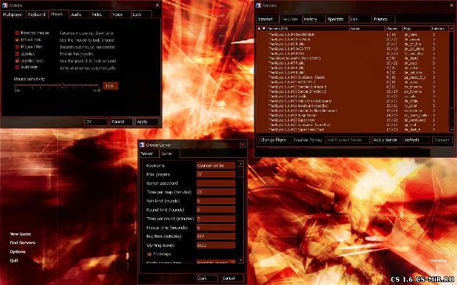Select the 'TheAbyss 1.6 #20 Super Hero' server

[x=353, y=120]
